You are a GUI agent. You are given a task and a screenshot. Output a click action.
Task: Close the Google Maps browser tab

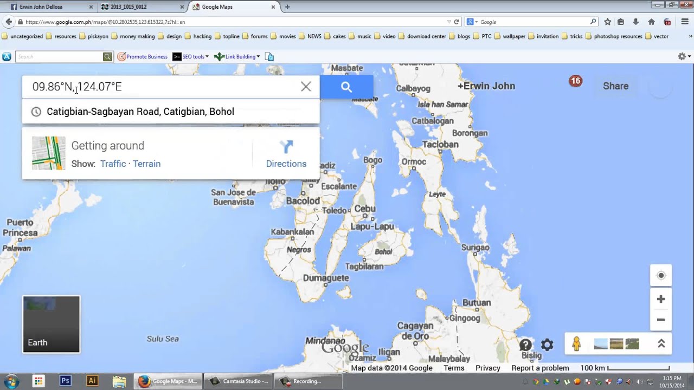tap(273, 7)
